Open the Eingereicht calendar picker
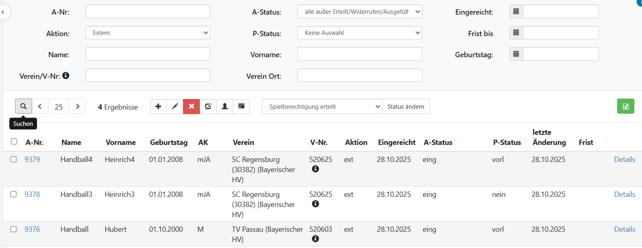This screenshot has height=248, width=642. coord(516,12)
